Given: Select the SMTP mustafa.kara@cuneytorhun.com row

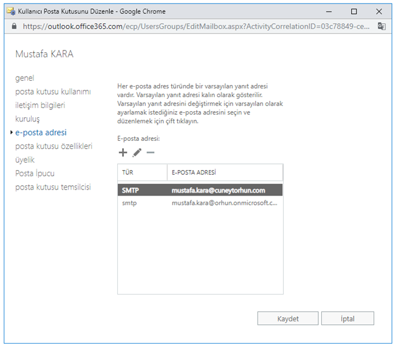Looking at the screenshot, I should coord(200,190).
